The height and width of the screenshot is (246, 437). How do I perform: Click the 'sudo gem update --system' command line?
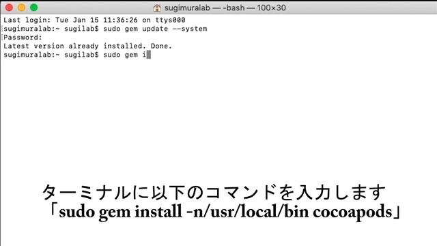click(105, 29)
